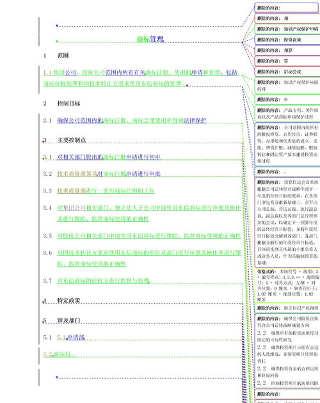
Task: Click item 3.3 技术质量部进行一系列商标注册的工作
Action: coord(99,191)
